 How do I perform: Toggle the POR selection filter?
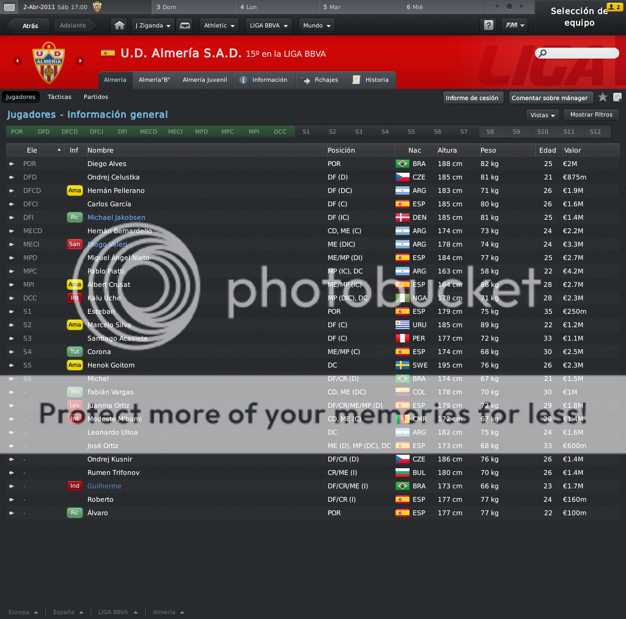click(17, 131)
